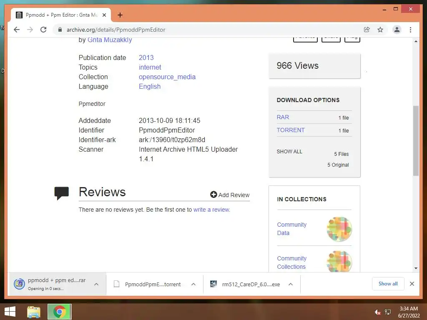Click the plus icon beside Add Review
This screenshot has height=320, width=427.
click(x=213, y=195)
